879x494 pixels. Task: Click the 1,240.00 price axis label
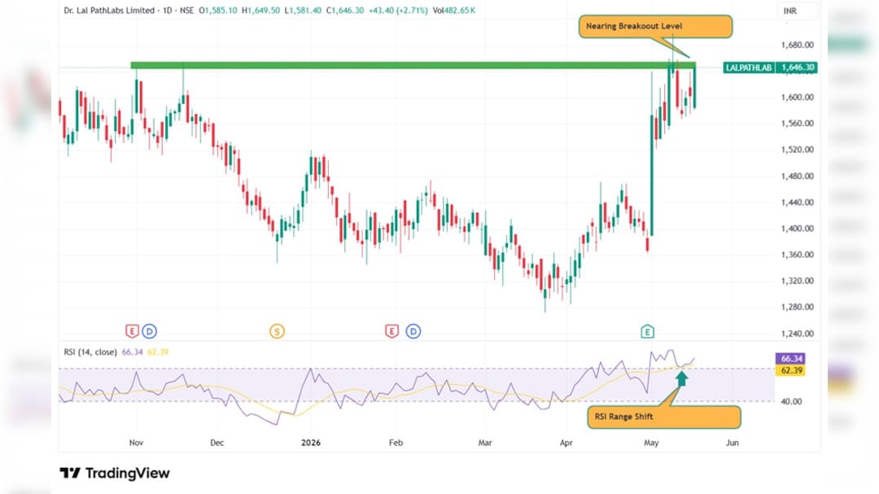coord(797,334)
